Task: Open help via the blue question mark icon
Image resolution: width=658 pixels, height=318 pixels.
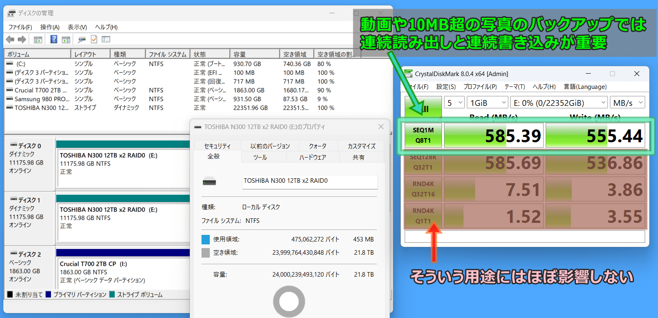Action: [54, 39]
